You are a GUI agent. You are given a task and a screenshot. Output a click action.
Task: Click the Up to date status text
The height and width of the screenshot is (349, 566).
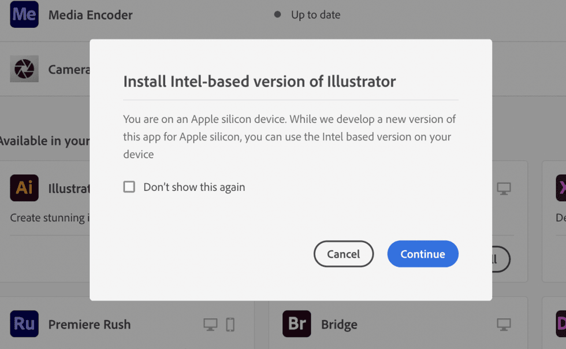(316, 15)
